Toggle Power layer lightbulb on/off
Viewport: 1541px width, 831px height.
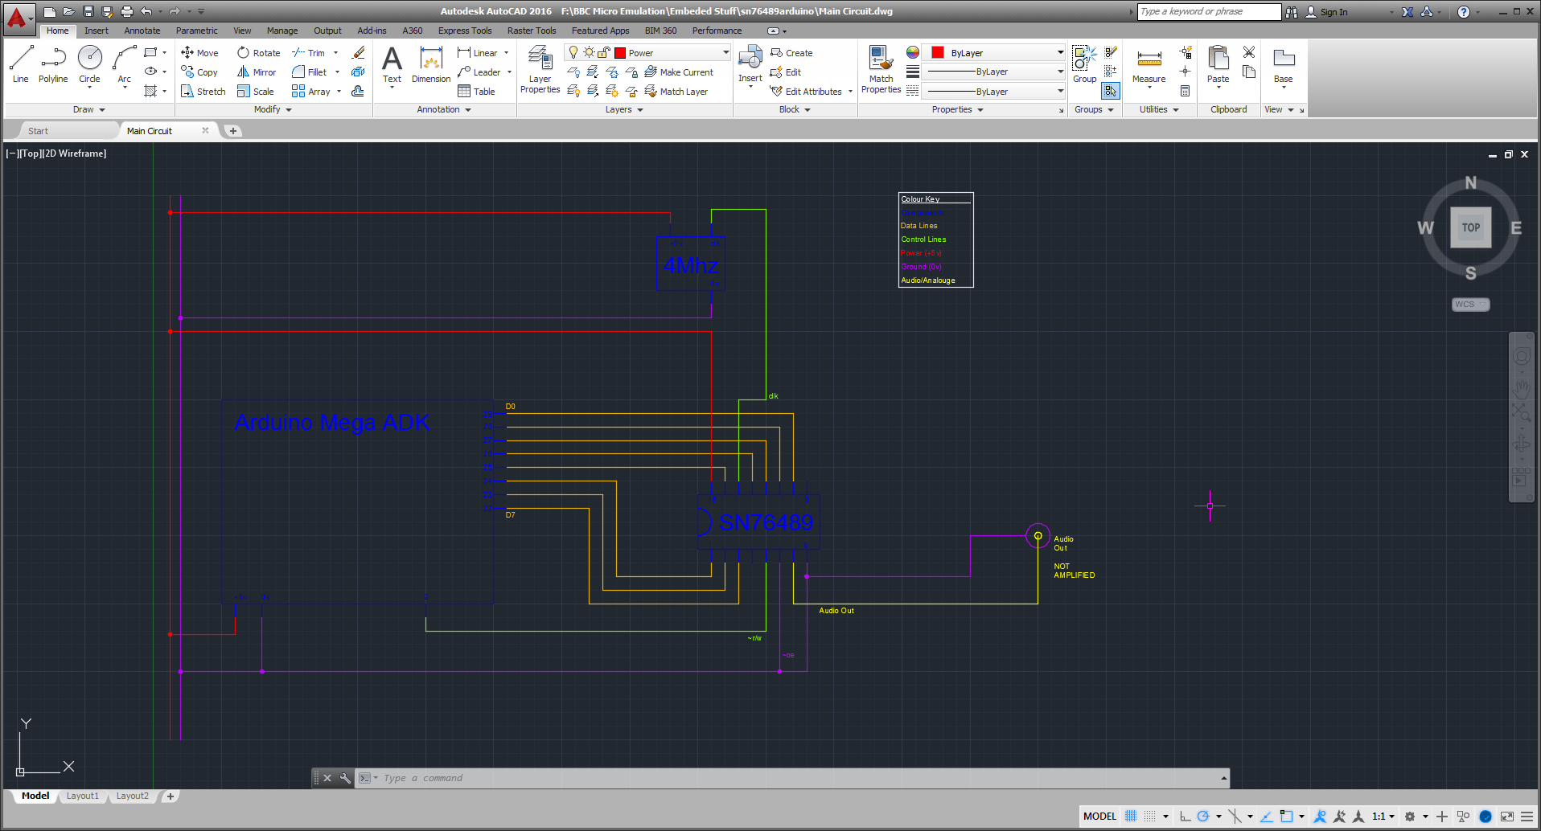pos(573,53)
